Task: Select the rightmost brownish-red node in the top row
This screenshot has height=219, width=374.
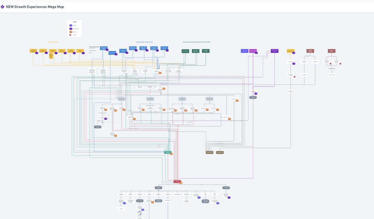Action: 332,51
